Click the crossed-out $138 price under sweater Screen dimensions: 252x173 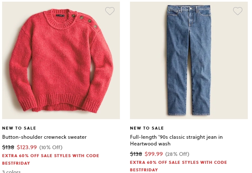(x=8, y=147)
